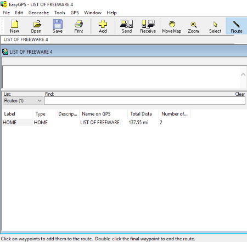This screenshot has height=242, width=247.
Task: Click inside the Find input field
Action: coord(144,101)
